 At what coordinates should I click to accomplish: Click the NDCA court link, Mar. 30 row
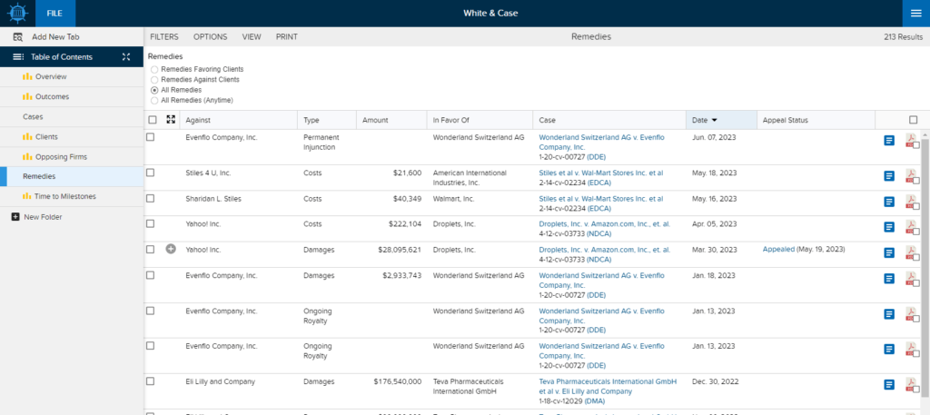click(599, 260)
